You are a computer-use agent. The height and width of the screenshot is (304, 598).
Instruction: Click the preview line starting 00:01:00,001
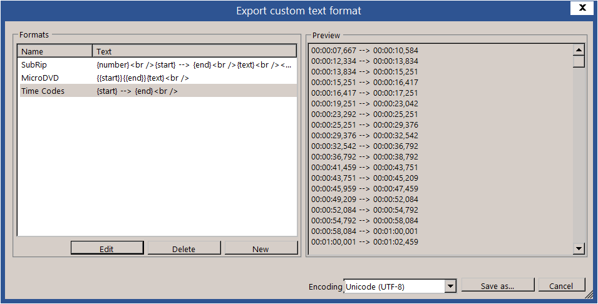click(x=364, y=242)
